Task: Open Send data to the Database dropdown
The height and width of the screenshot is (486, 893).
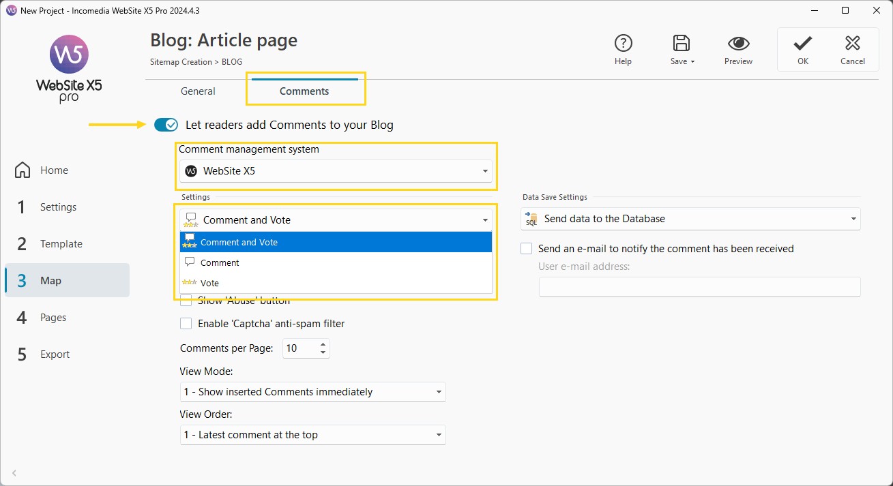Action: point(690,219)
